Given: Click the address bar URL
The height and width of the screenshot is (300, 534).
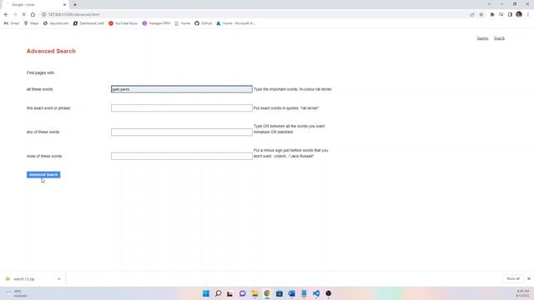Looking at the screenshot, I should (x=74, y=15).
